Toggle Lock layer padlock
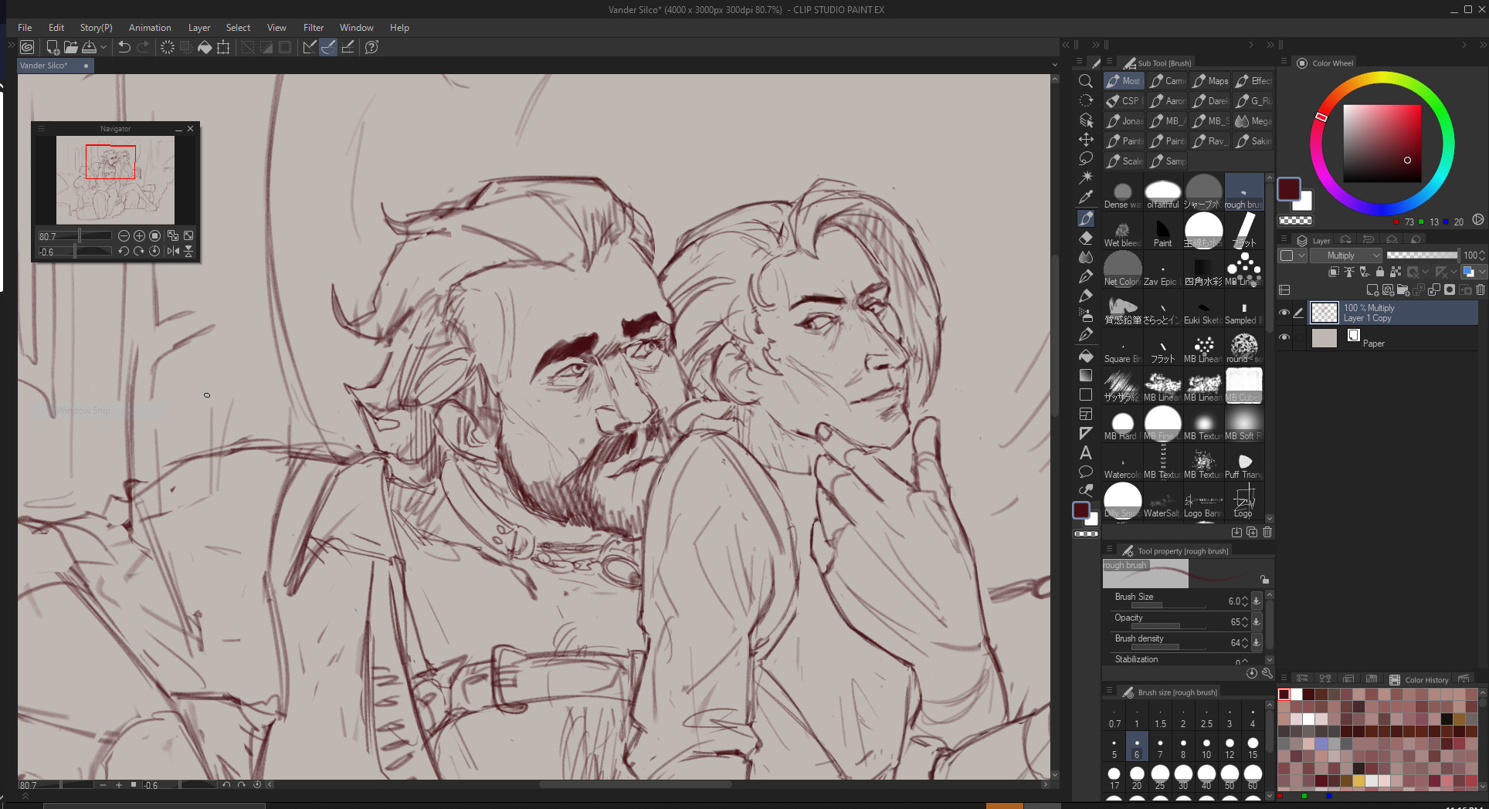Screen dimensions: 1489x809 [1380, 272]
